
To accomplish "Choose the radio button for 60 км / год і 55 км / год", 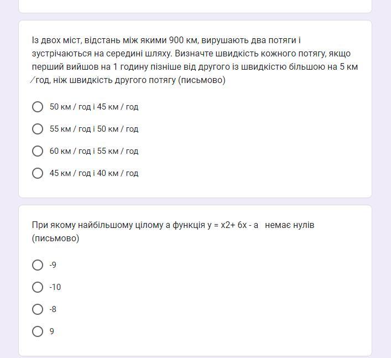I will 38,151.
